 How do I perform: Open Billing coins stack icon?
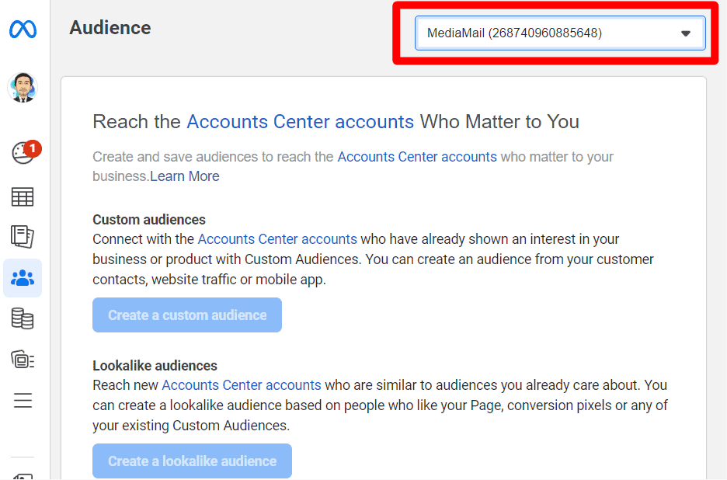pos(23,318)
